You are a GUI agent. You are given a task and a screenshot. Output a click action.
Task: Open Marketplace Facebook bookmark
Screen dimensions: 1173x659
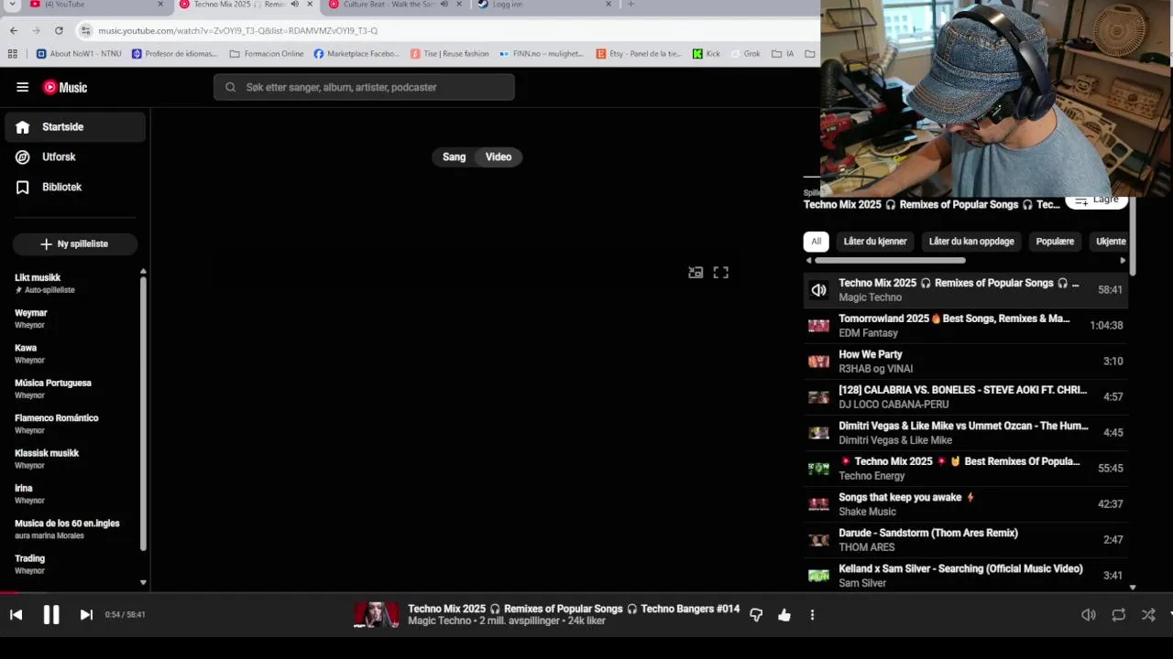click(356, 54)
